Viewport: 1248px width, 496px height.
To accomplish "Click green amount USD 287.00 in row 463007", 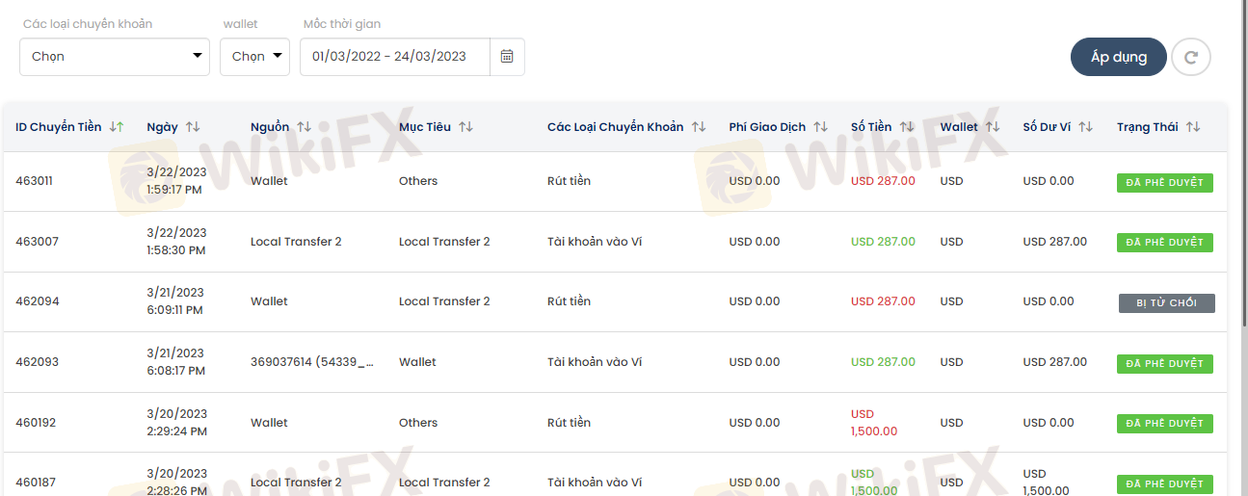I will tap(883, 242).
